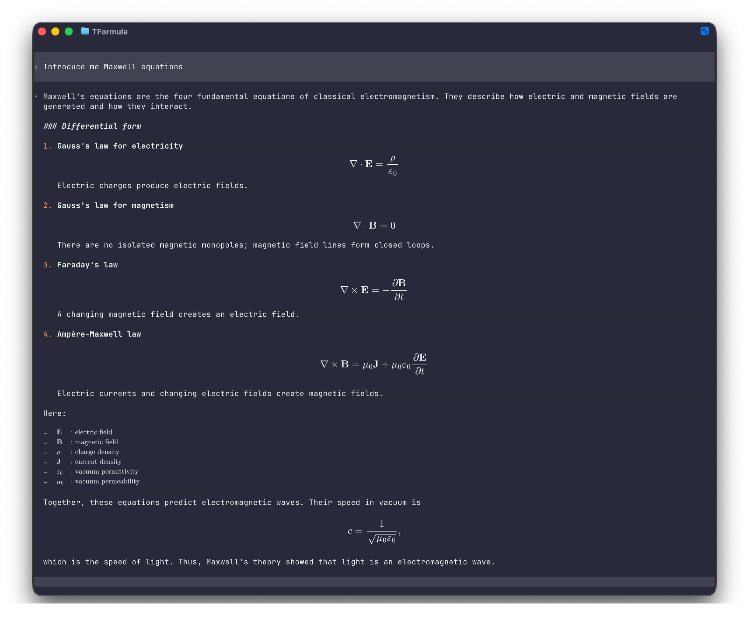
Task: Click 'Electric charges produce electric fields.'
Action: [x=152, y=185]
